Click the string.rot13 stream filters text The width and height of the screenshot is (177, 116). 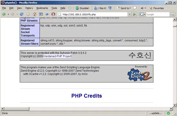coord(94,42)
